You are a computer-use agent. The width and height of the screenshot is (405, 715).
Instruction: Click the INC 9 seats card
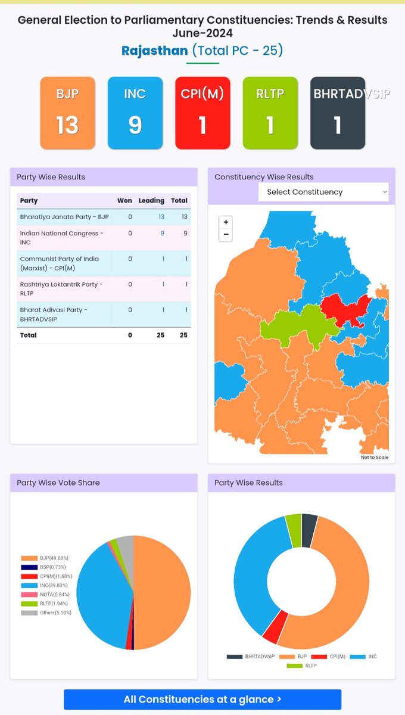tap(135, 113)
